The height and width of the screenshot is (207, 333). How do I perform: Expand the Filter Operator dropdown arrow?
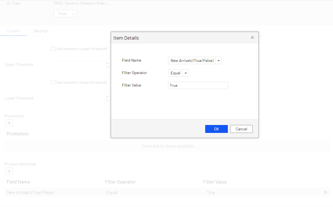(x=186, y=73)
